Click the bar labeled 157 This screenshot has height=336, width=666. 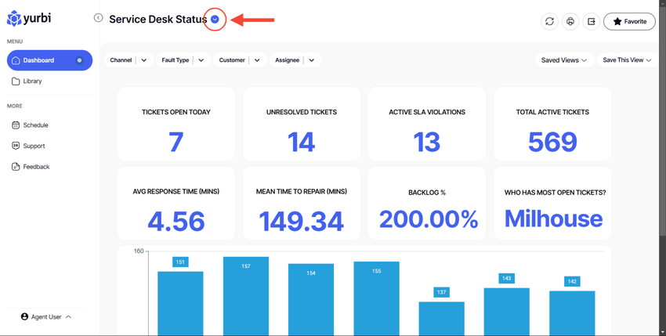(x=246, y=297)
